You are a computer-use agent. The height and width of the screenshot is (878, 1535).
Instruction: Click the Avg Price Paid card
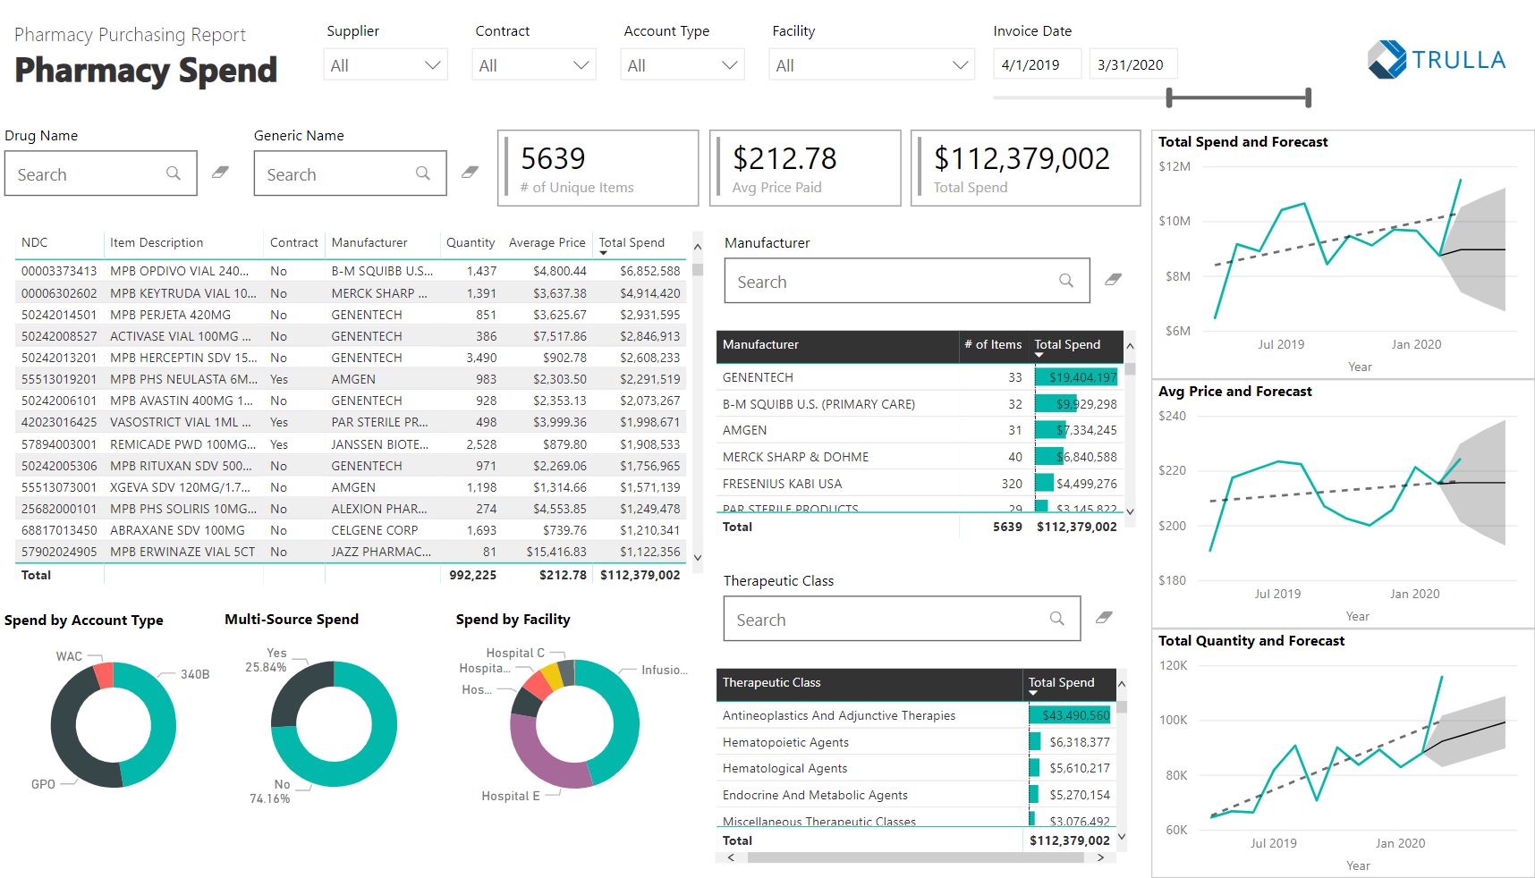coord(805,168)
